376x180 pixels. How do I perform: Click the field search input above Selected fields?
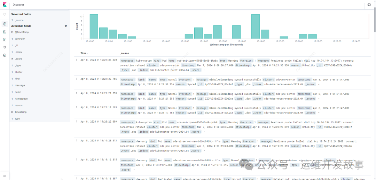click(x=40, y=10)
